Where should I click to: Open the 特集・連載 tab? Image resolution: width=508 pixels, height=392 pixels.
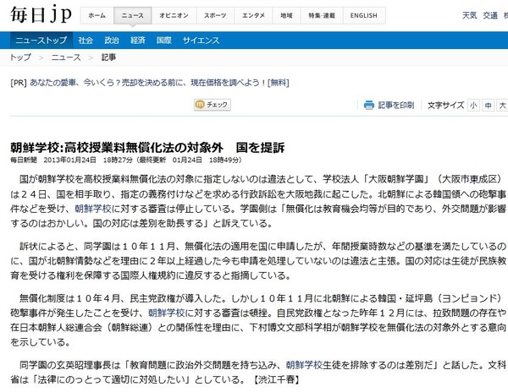(322, 15)
